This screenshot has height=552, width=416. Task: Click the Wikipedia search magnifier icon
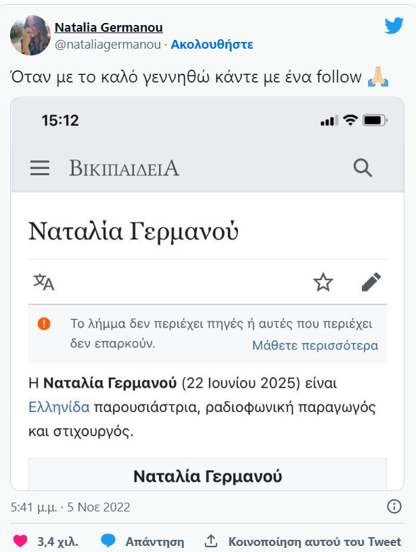click(x=363, y=168)
